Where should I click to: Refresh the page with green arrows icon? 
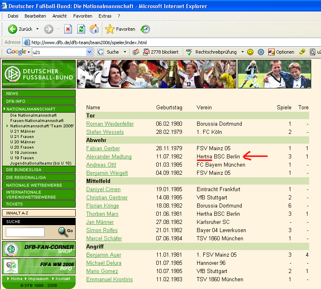81,29
